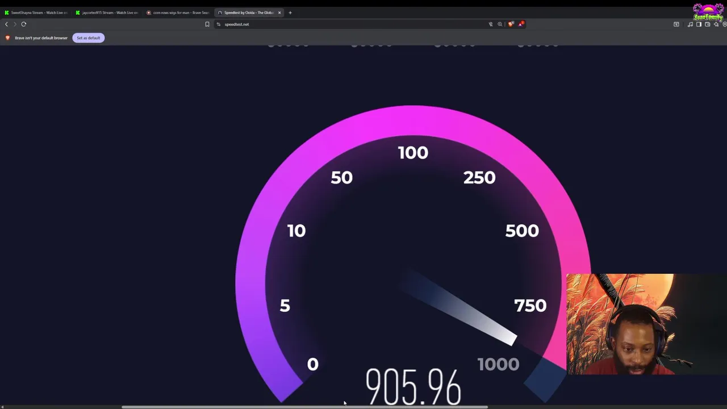The image size is (727, 409).
Task: Open the corn rows wigs search tab
Action: (178, 12)
